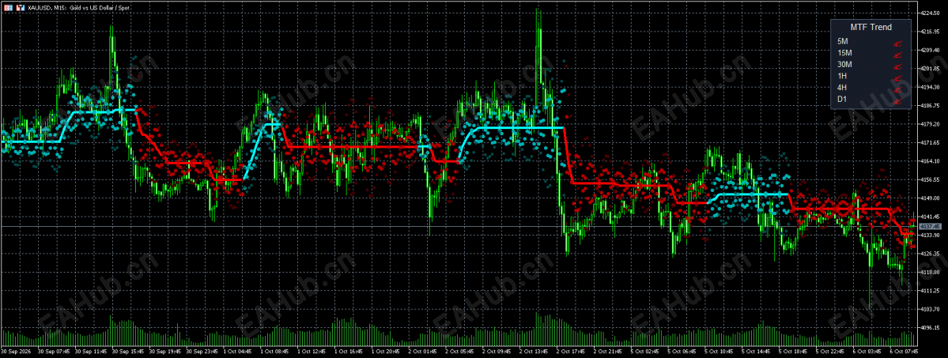Select the 30M row label
The image size is (948, 358).
click(x=844, y=64)
